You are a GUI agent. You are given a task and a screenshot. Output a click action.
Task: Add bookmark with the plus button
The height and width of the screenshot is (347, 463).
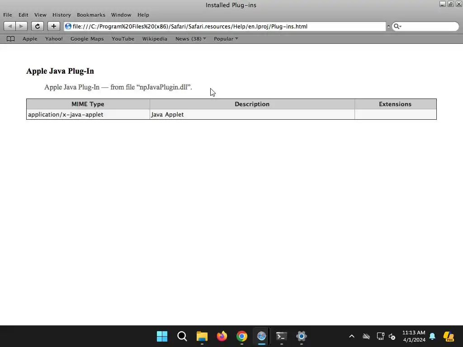click(x=54, y=26)
